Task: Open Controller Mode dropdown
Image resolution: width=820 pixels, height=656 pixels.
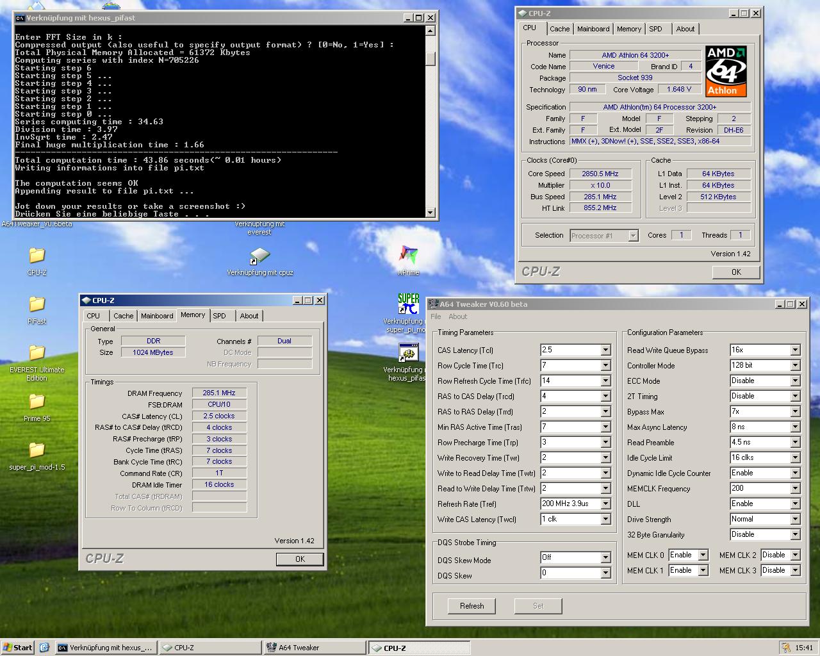Action: click(795, 366)
